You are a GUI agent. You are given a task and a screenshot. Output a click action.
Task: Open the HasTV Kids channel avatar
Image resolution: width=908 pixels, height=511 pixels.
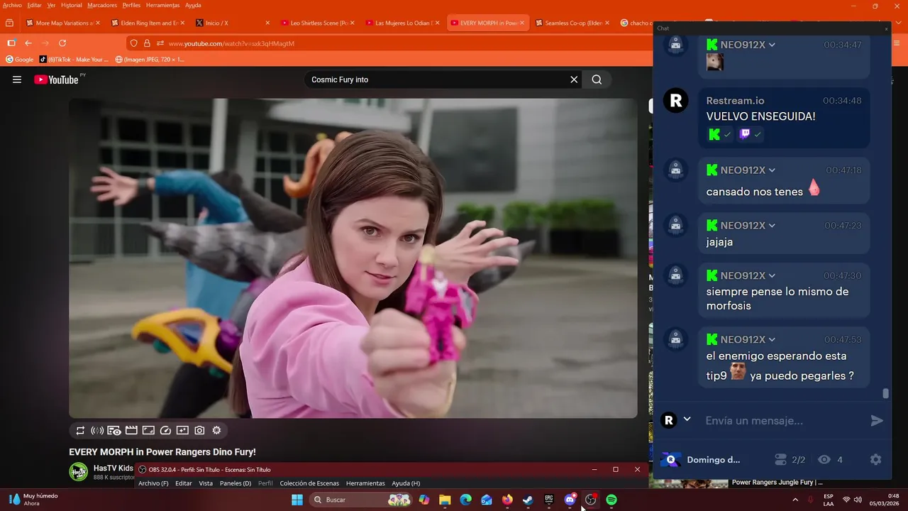[78, 471]
